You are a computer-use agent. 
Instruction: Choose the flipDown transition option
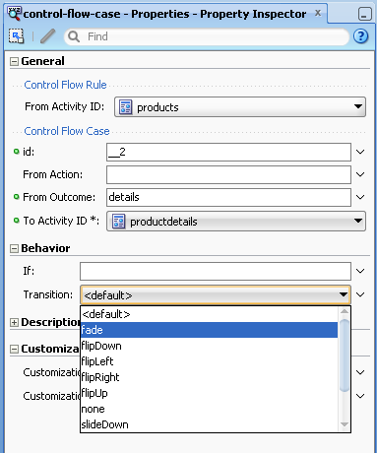[x=209, y=346]
